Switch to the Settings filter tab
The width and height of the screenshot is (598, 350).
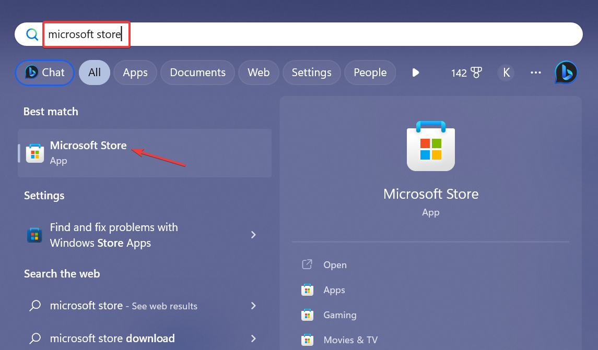312,73
